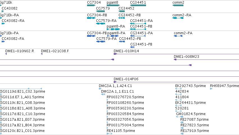Click transcript CG7579-RA label
The width and height of the screenshot is (239, 135).
pos(106,20)
